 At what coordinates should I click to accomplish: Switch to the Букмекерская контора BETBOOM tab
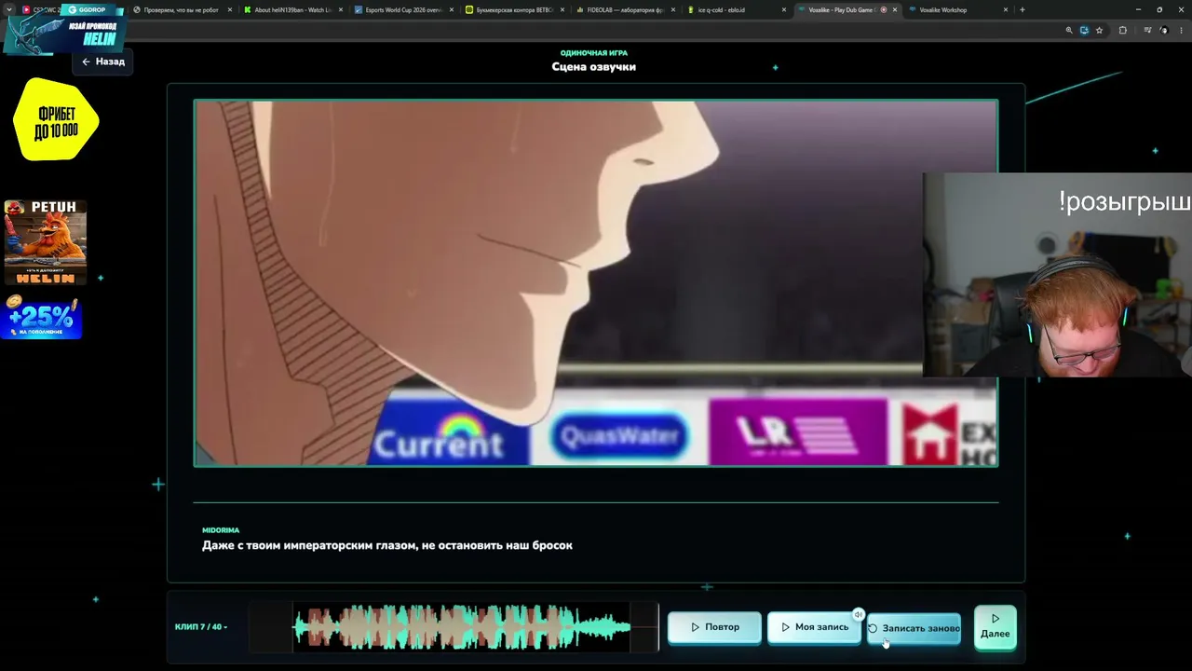coord(515,10)
